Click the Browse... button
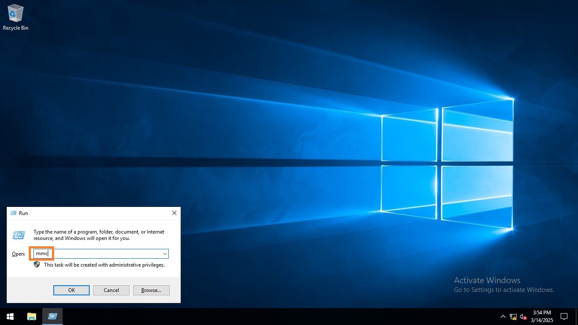 point(151,290)
